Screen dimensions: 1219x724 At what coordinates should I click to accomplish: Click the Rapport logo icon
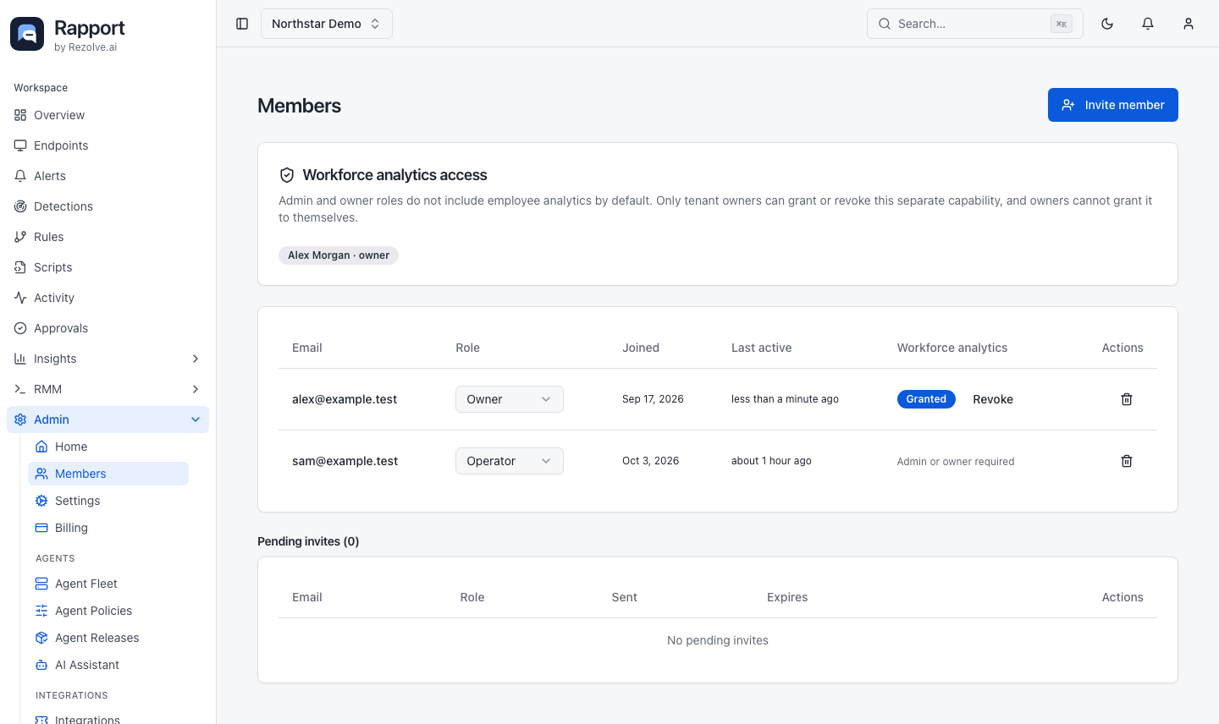[x=27, y=34]
